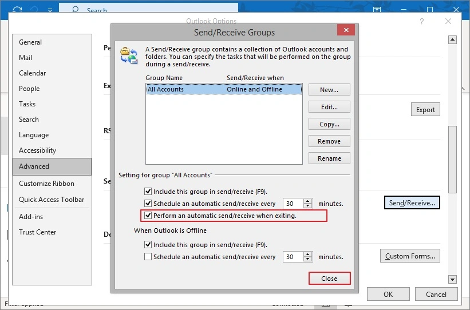The image size is (470, 310).
Task: Open Language category in Outlook Options
Action: click(x=52, y=135)
